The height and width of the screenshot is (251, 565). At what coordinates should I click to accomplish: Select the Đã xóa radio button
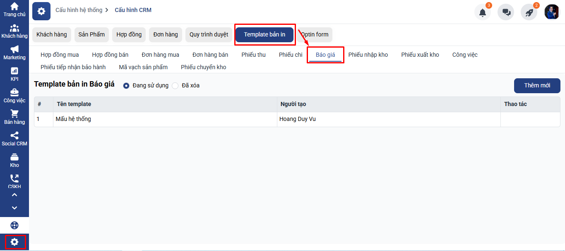(x=175, y=86)
